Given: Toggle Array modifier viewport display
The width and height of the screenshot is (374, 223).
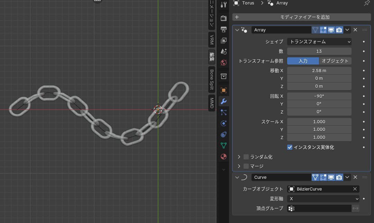Looking at the screenshot, I should [331, 30].
